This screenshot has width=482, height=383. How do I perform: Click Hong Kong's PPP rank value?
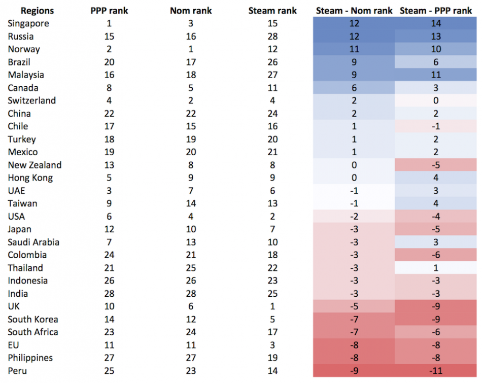click(109, 178)
